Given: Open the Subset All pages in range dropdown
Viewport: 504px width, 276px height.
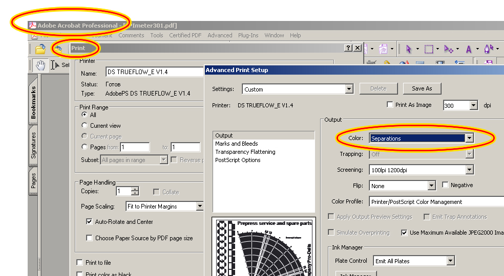Looking at the screenshot, I should point(163,159).
